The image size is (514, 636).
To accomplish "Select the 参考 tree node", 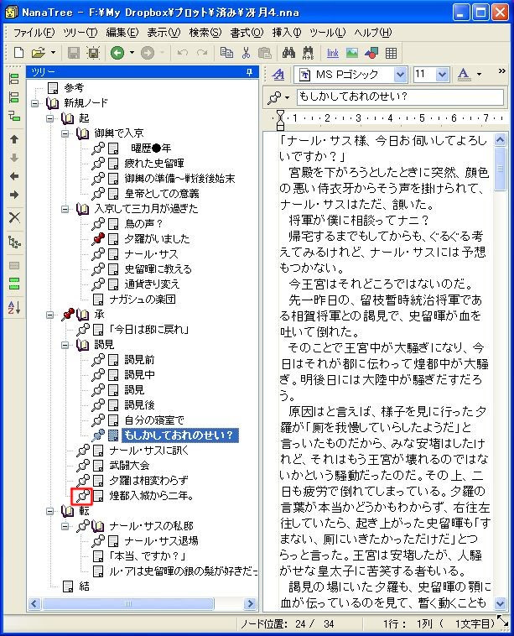I will (x=74, y=87).
